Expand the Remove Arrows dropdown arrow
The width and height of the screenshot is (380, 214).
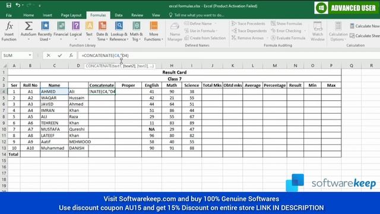point(267,38)
